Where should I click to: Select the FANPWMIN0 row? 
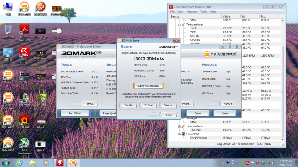pos(225,138)
